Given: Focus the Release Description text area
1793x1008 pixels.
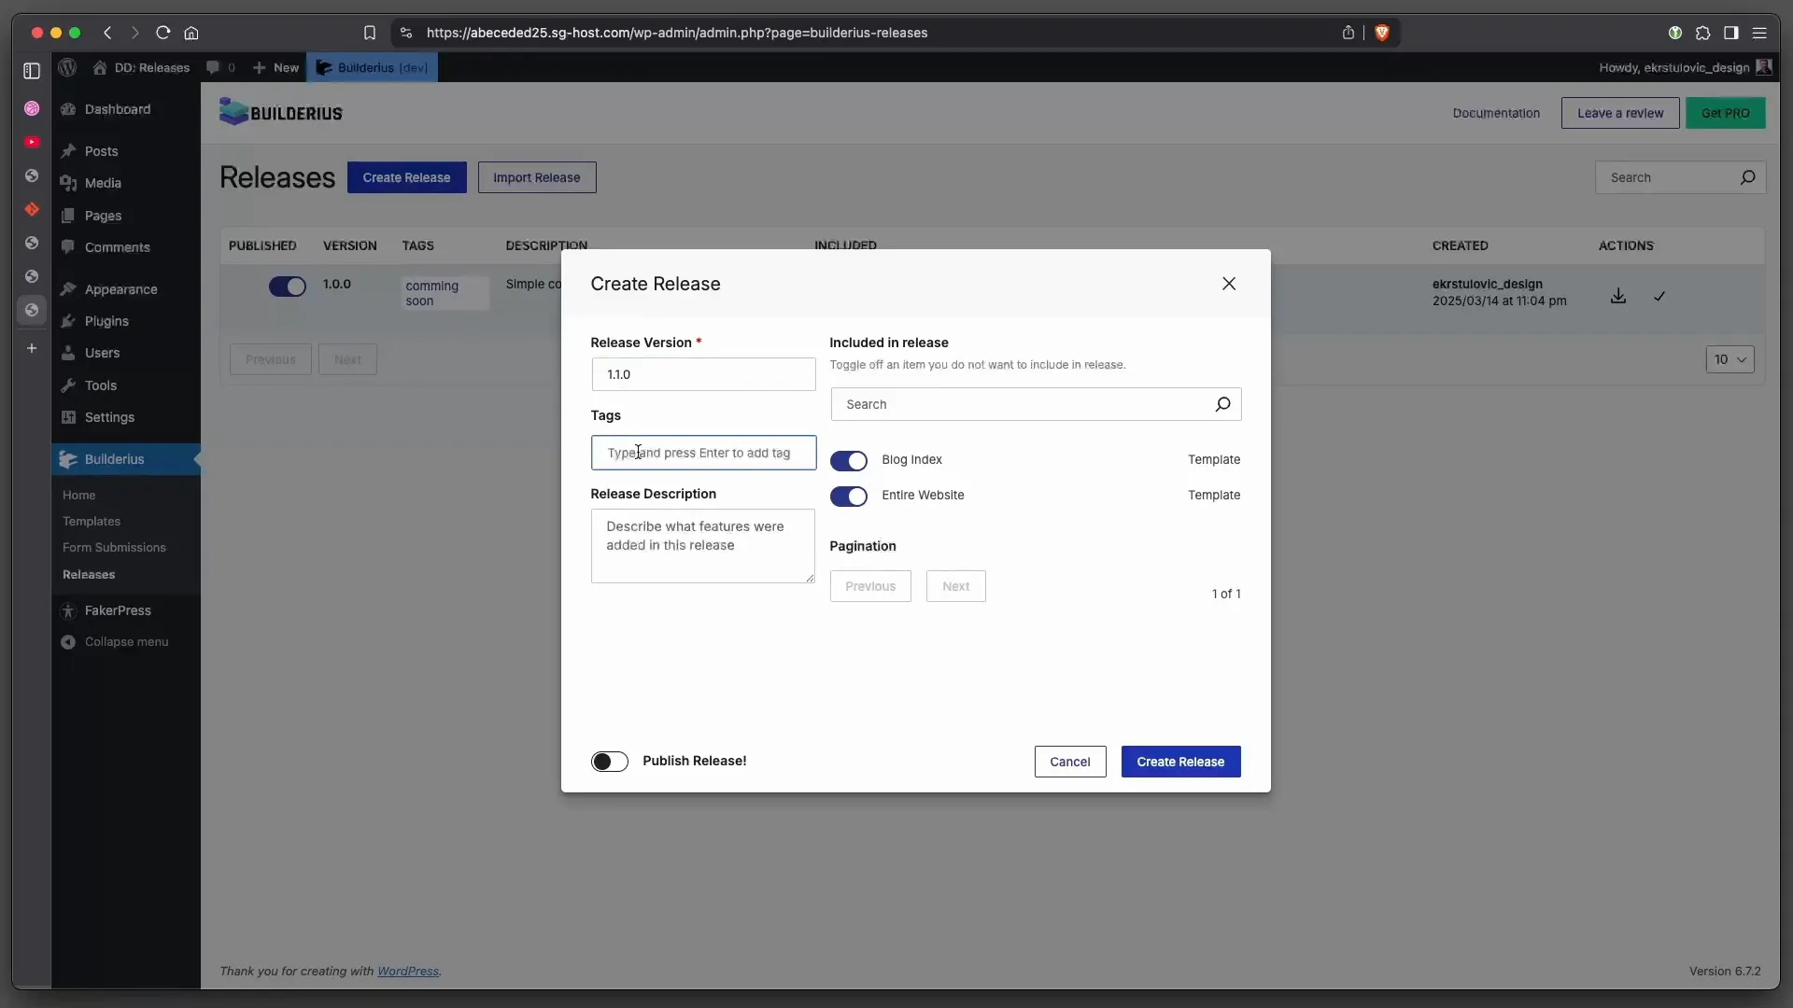Looking at the screenshot, I should point(702,546).
